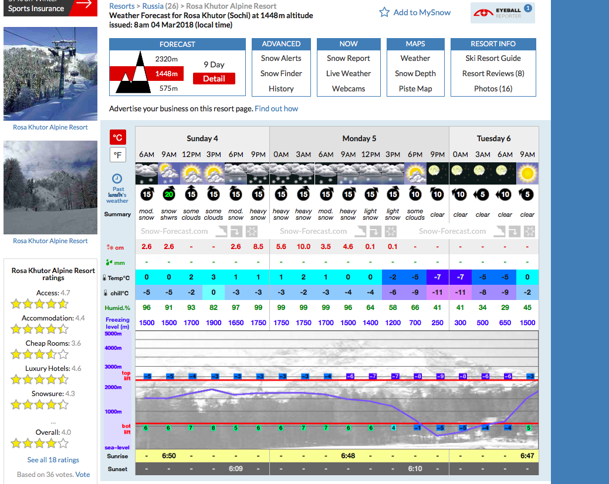The width and height of the screenshot is (609, 484).
Task: Click the Vote link
Action: 83,474
